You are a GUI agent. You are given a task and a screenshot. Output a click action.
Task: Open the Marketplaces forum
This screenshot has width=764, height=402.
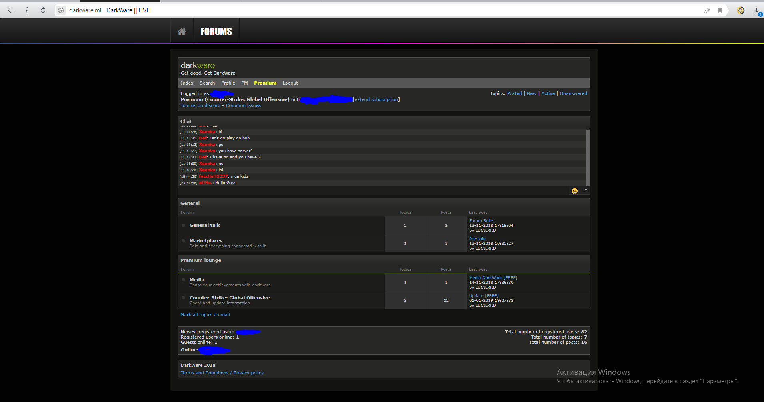point(206,241)
